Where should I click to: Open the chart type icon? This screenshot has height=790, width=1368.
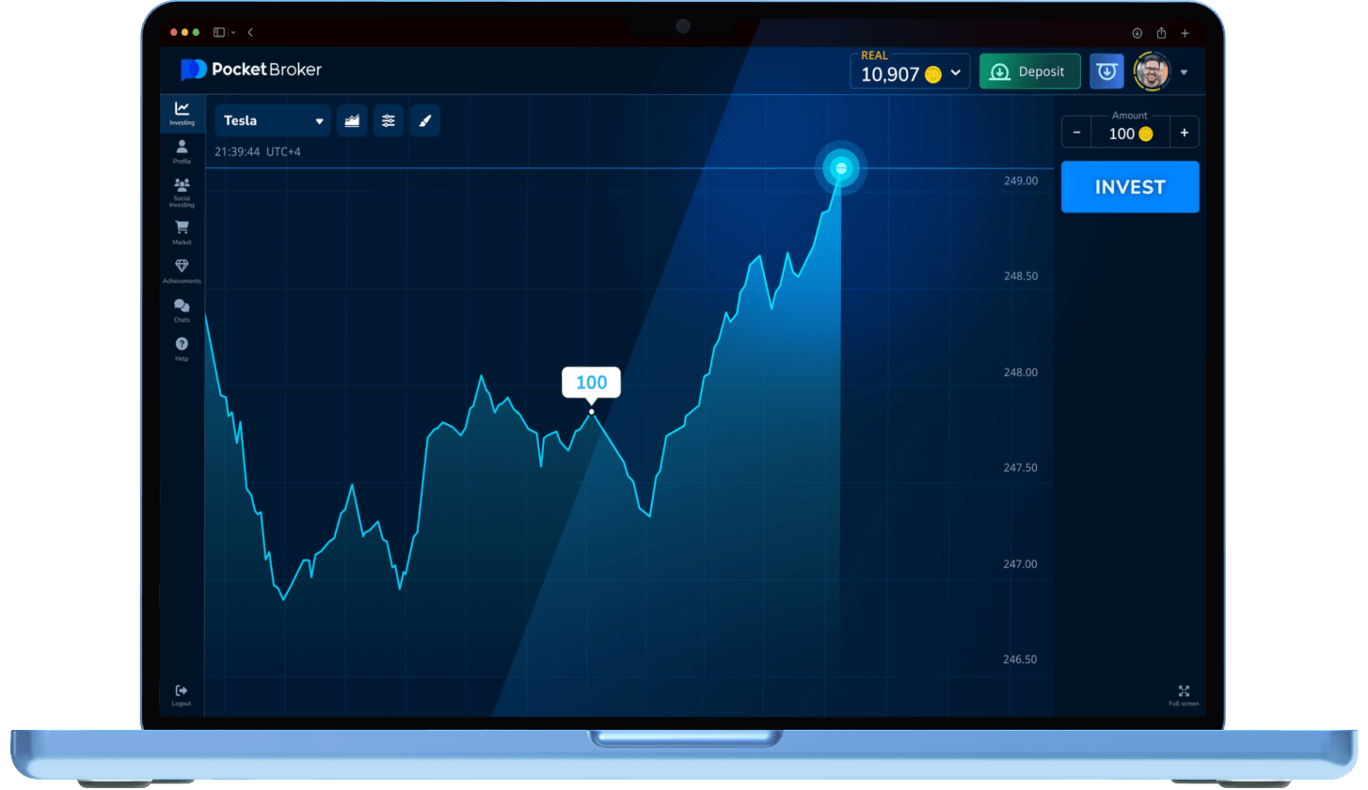pyautogui.click(x=352, y=120)
